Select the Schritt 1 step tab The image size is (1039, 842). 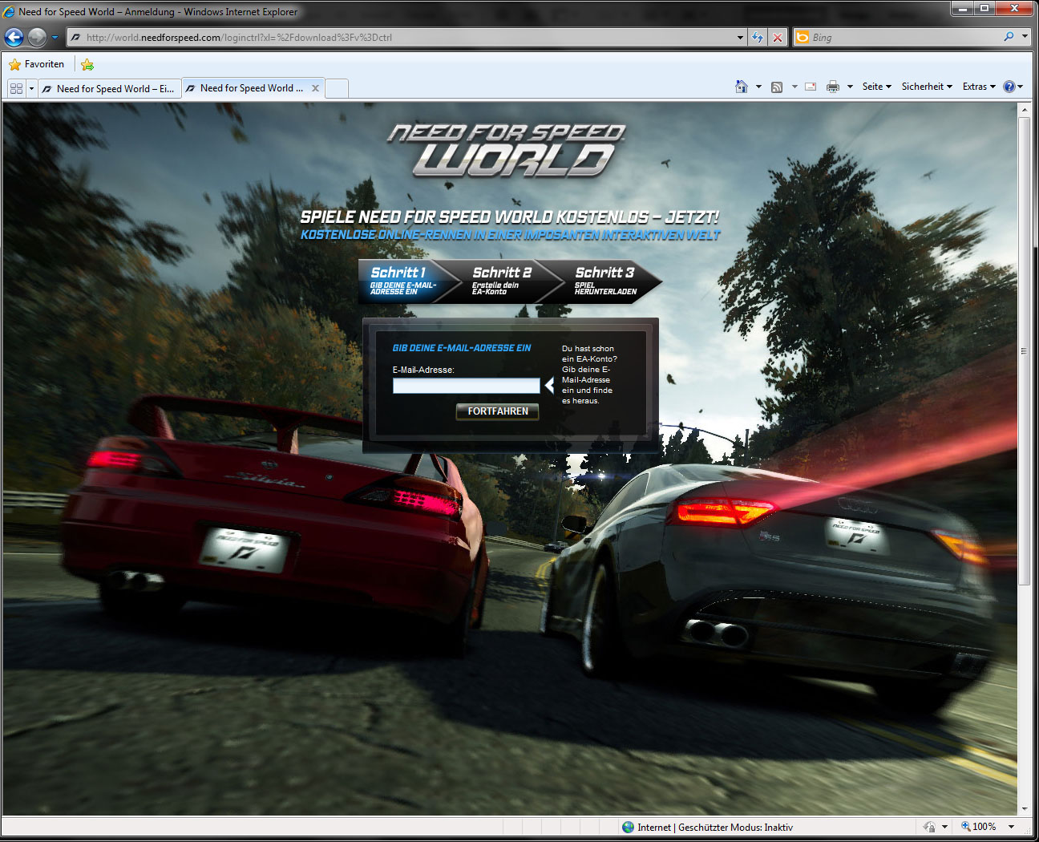(405, 281)
